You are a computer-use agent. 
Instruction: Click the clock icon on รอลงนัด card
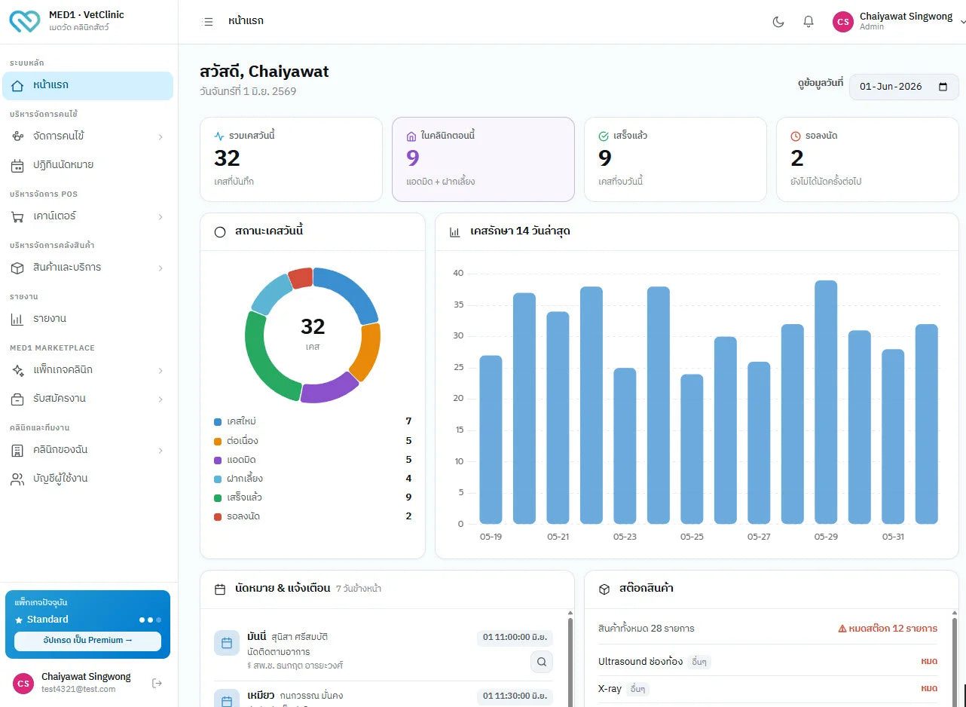(796, 136)
